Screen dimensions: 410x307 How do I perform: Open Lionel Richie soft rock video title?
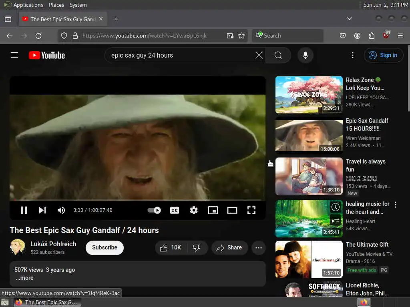[367, 289]
